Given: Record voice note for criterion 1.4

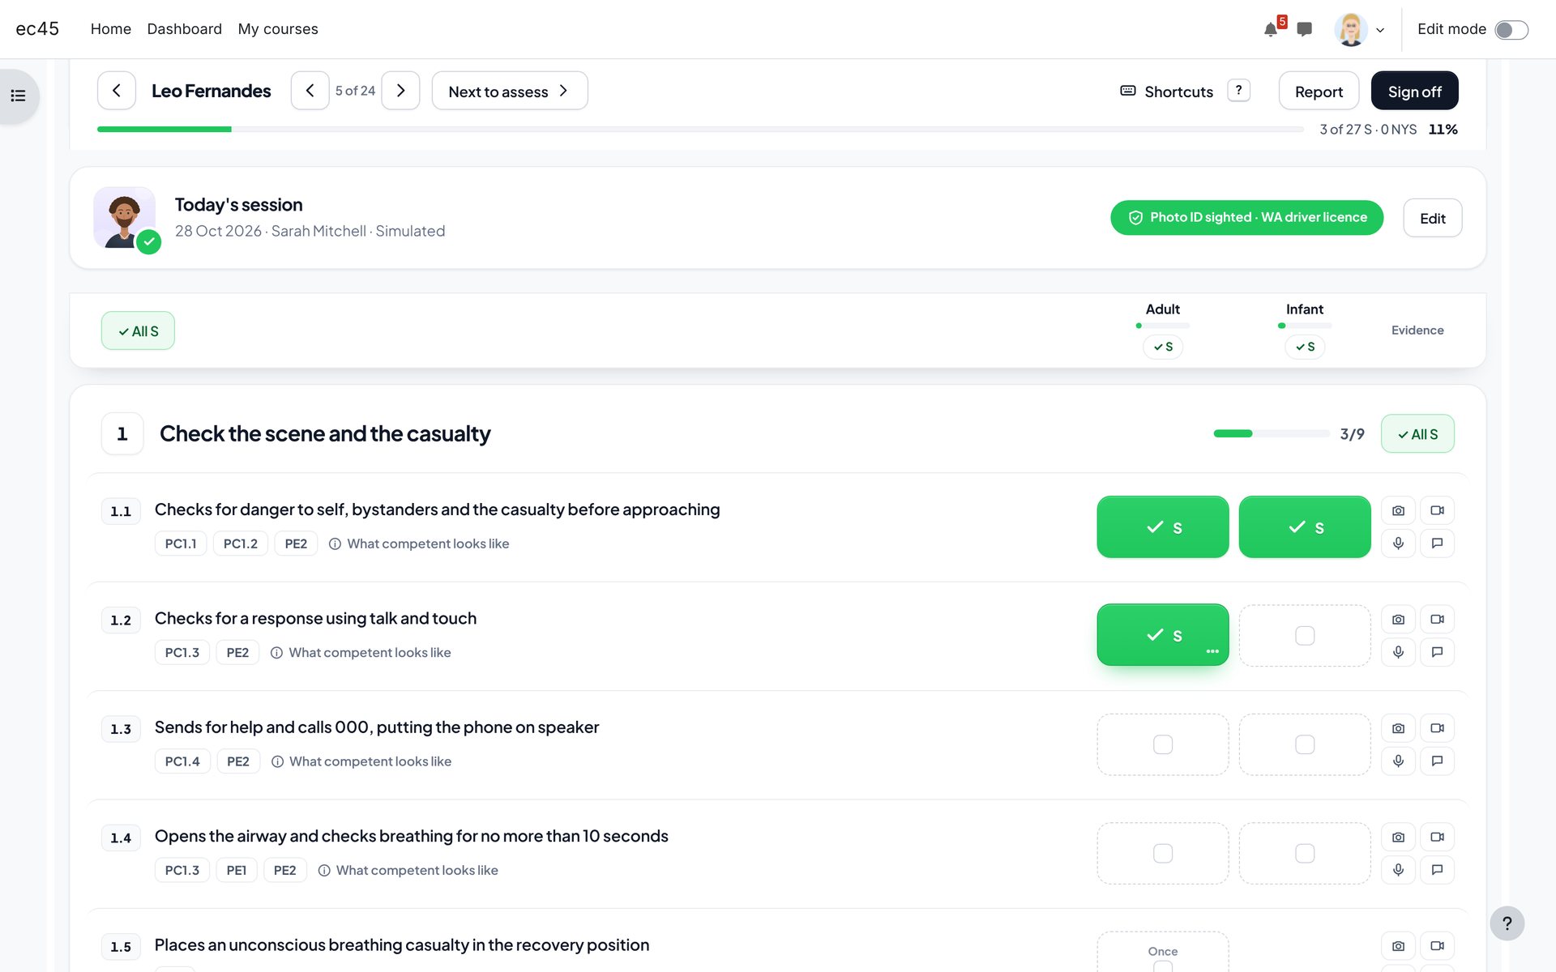Looking at the screenshot, I should click(1398, 870).
